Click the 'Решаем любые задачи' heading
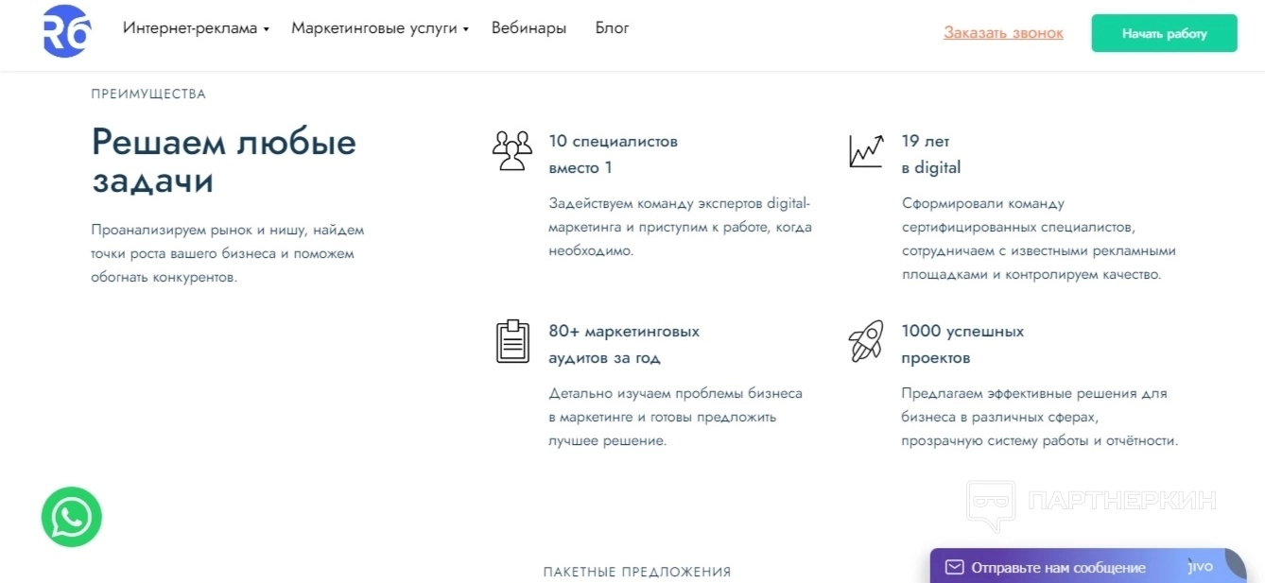The height and width of the screenshot is (583, 1265). (224, 161)
